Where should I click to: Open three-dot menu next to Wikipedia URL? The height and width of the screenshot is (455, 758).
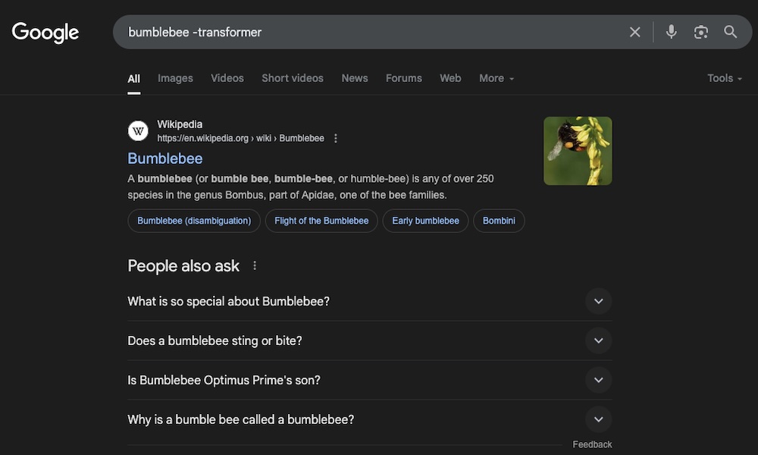[x=336, y=138]
